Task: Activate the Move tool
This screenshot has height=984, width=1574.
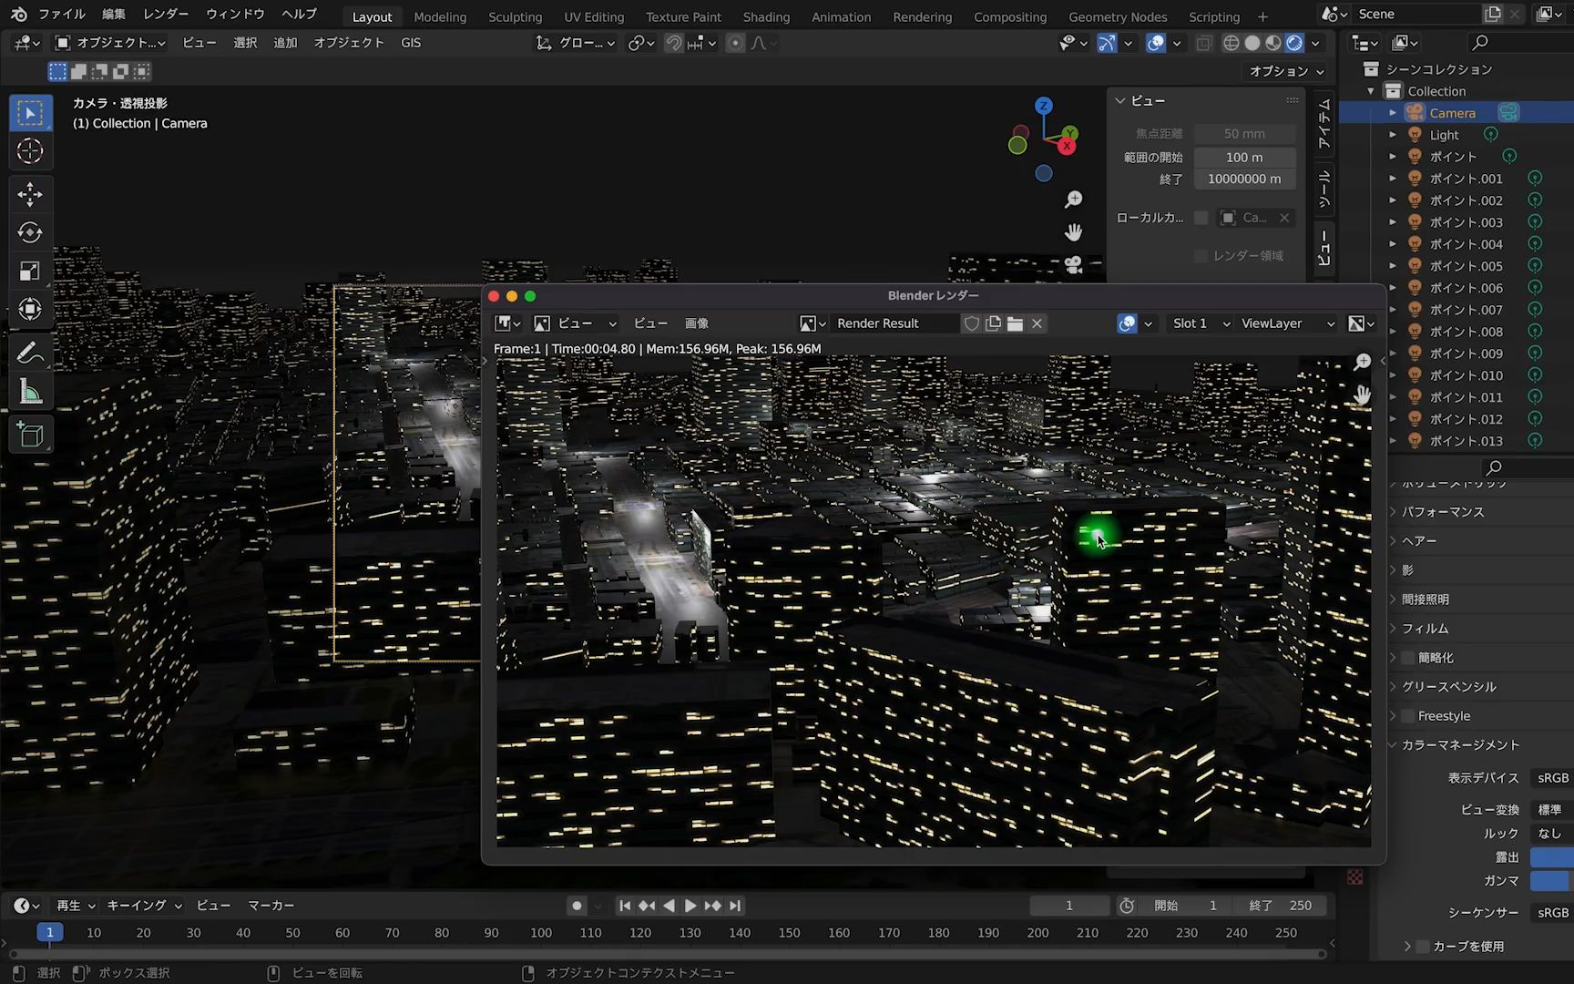Action: 30,194
